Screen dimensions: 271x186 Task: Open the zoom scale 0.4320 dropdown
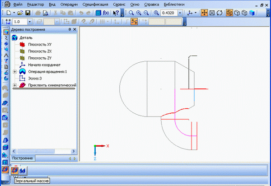179,13
